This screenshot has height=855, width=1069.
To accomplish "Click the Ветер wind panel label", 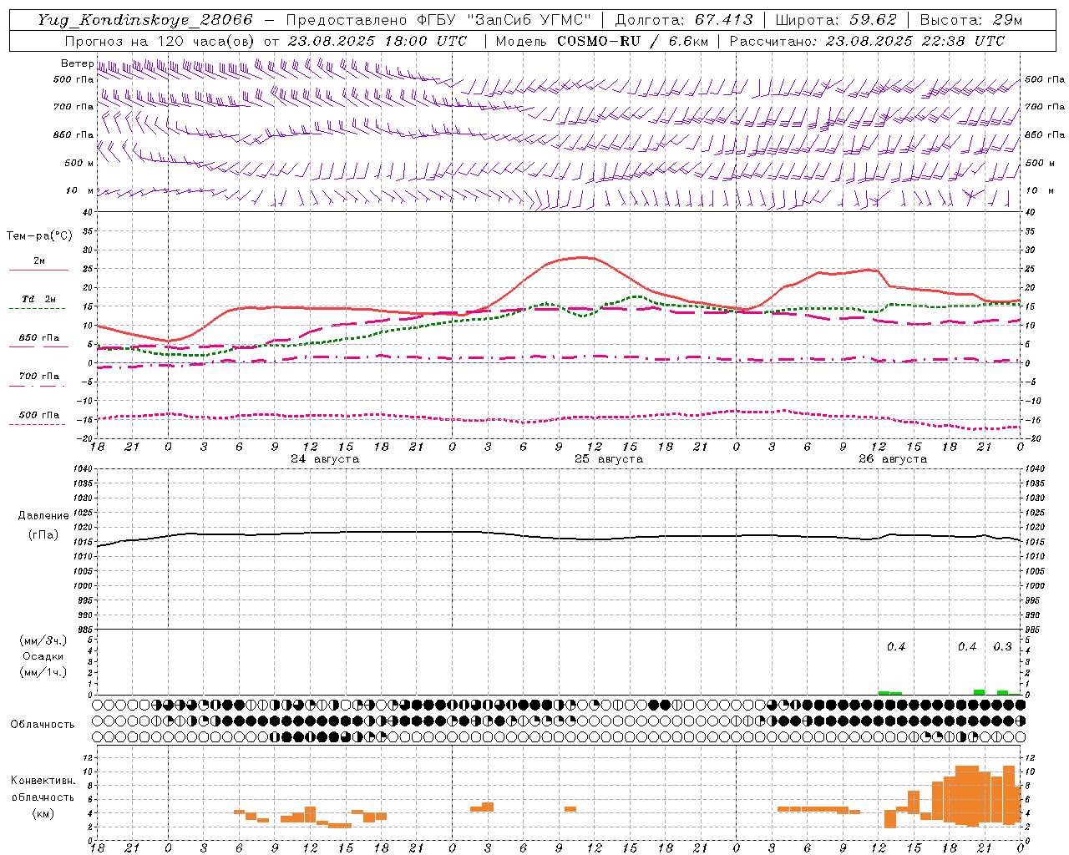I will [77, 63].
